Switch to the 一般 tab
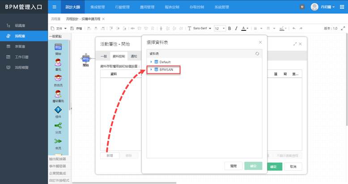This screenshot has height=184, width=348. [x=104, y=56]
